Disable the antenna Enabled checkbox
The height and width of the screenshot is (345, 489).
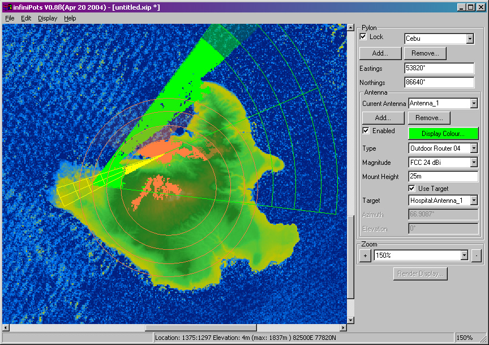tap(366, 131)
